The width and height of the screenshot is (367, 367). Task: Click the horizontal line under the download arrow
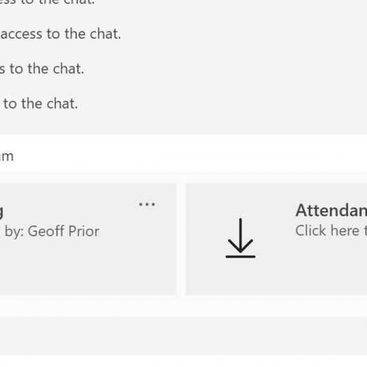coord(240,256)
